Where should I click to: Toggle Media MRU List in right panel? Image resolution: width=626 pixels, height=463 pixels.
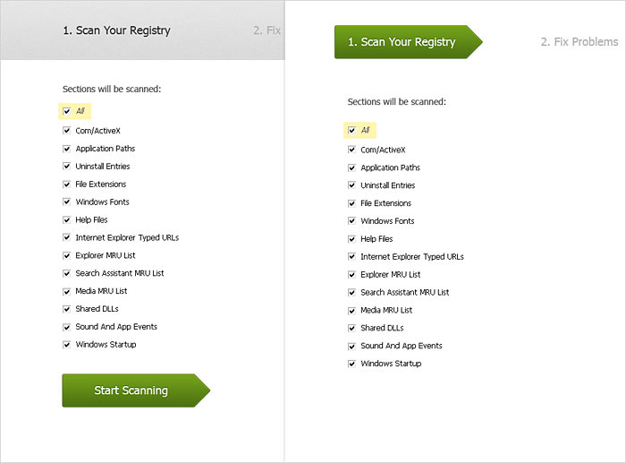352,310
